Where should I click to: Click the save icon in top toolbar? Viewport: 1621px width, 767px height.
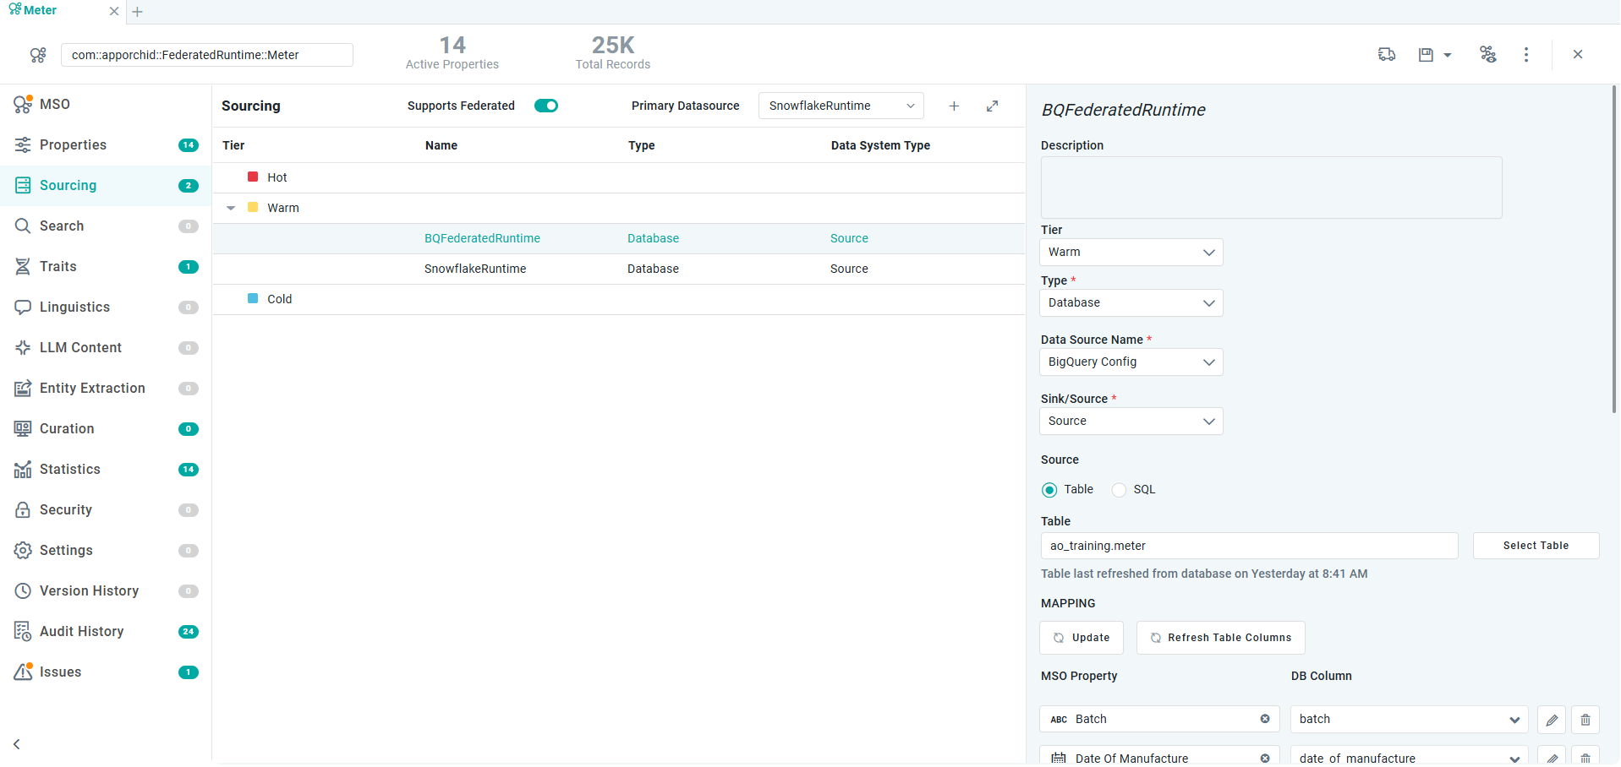[1426, 55]
